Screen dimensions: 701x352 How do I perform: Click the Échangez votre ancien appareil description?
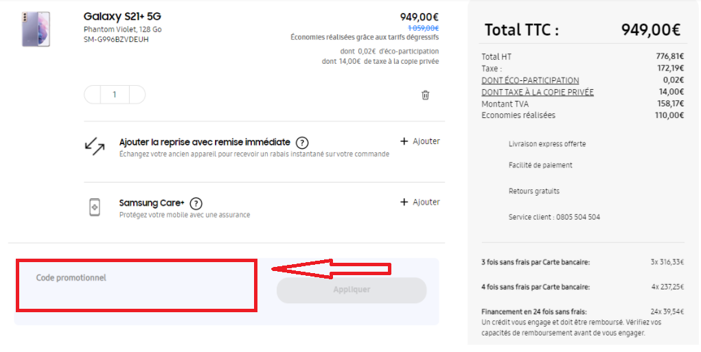pyautogui.click(x=255, y=154)
